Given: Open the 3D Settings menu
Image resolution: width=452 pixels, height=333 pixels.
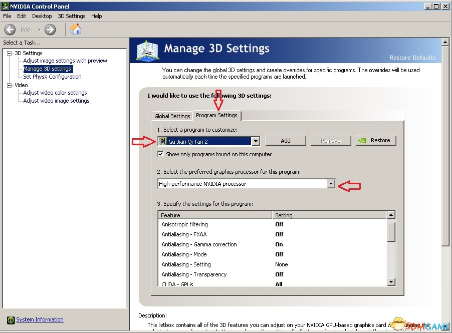Looking at the screenshot, I should pos(71,16).
